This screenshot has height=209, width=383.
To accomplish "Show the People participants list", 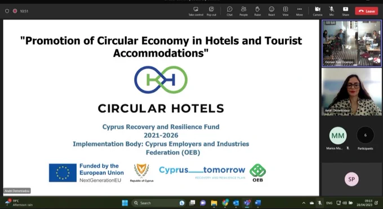I will pos(243,11).
